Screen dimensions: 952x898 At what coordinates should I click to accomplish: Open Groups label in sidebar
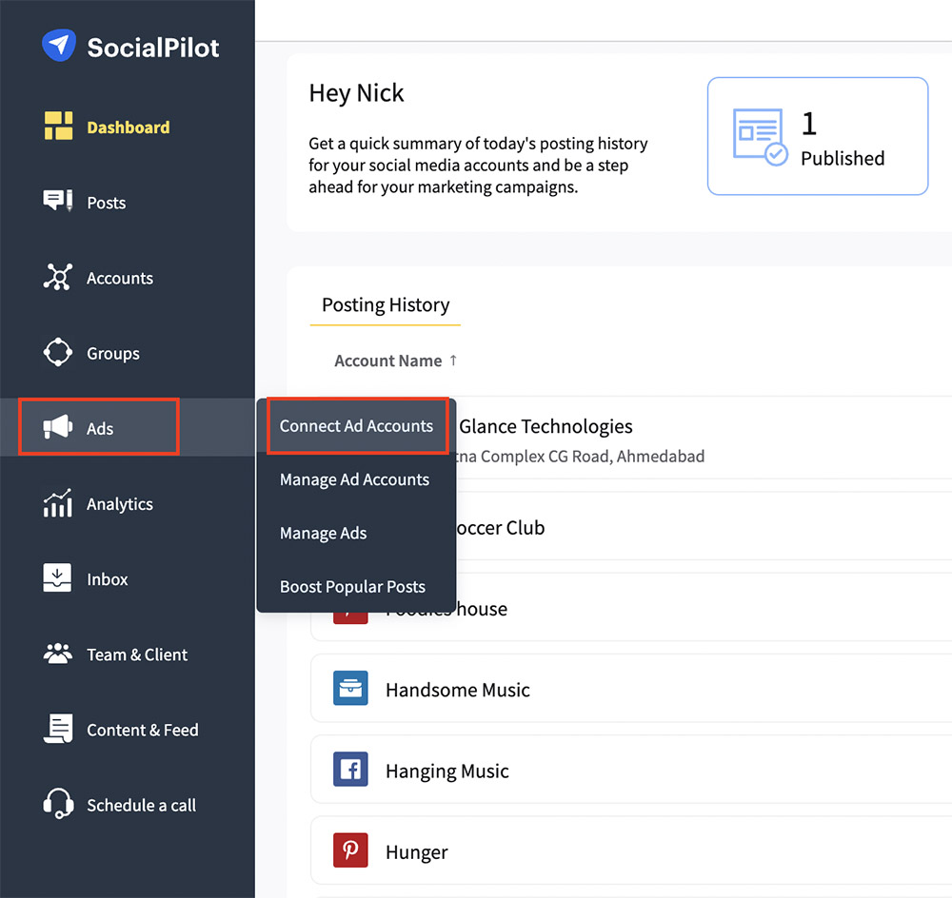pos(113,353)
